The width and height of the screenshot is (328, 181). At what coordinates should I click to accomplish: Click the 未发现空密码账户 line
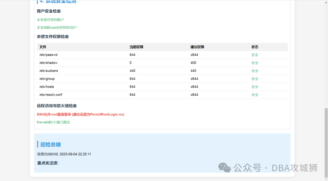(x=50, y=20)
